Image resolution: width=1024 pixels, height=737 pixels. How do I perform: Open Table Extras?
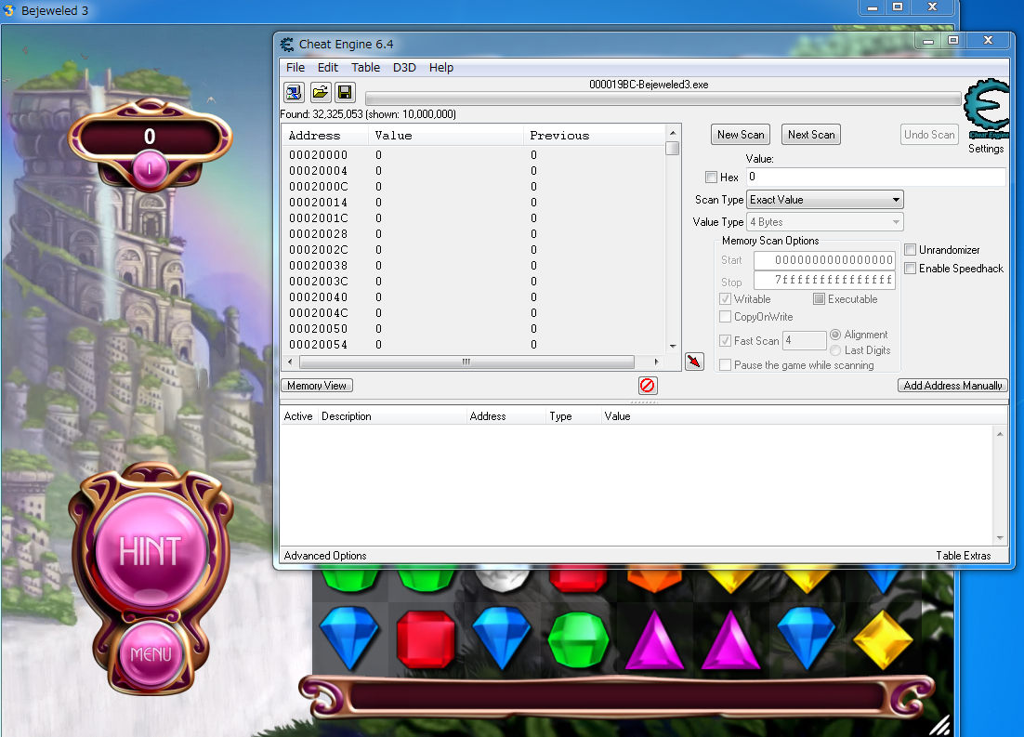(964, 556)
